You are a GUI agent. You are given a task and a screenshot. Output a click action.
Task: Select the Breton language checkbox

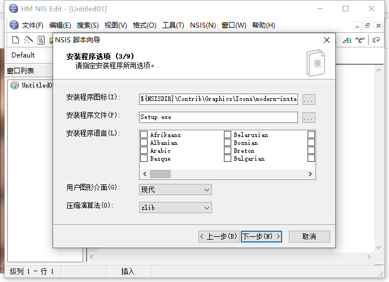click(x=227, y=151)
